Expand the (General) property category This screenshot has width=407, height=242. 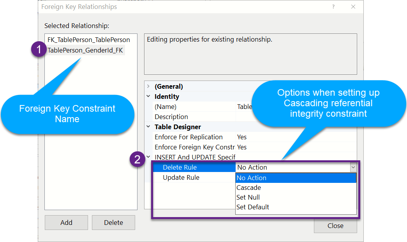tap(149, 86)
